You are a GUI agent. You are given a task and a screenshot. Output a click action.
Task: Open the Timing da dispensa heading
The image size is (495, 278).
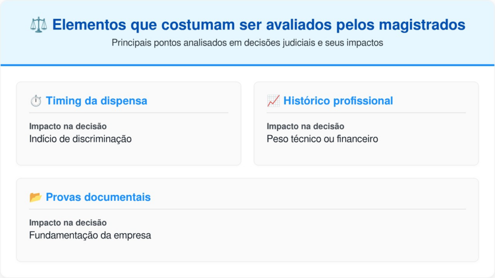point(96,101)
